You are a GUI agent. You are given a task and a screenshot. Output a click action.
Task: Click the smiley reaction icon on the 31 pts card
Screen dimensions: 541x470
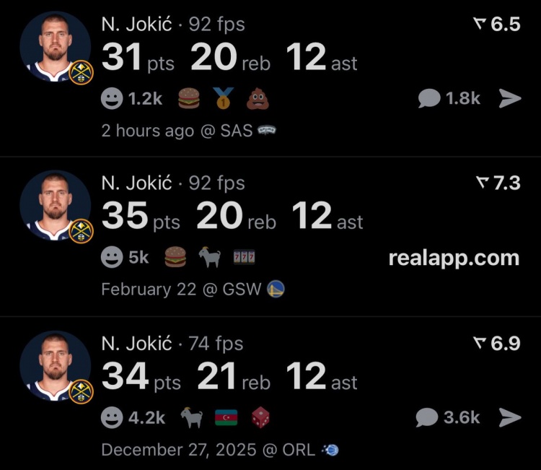tap(112, 99)
